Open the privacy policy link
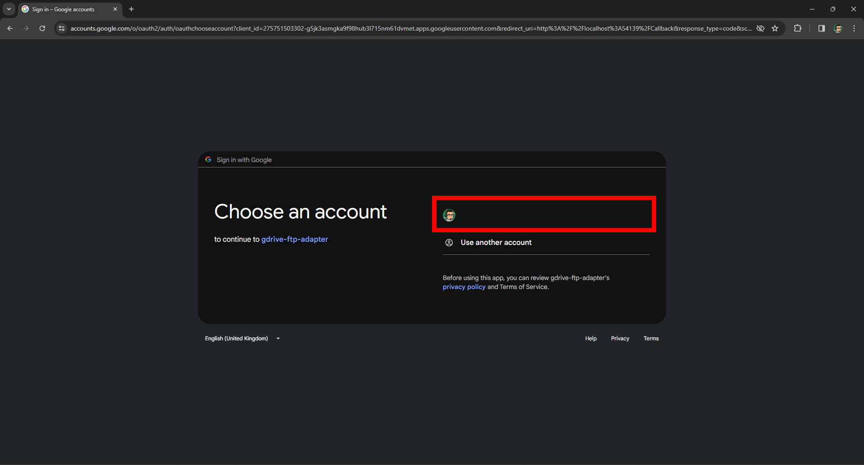This screenshot has width=864, height=465. [464, 287]
